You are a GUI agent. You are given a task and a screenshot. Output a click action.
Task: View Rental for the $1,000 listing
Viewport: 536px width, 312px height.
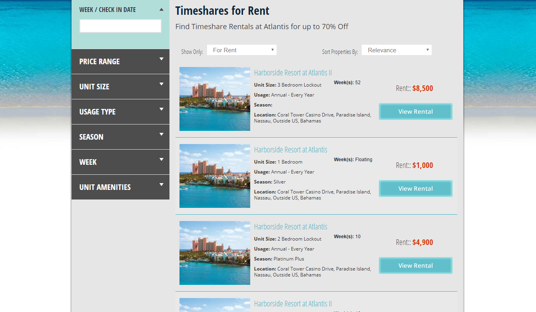[x=416, y=189]
